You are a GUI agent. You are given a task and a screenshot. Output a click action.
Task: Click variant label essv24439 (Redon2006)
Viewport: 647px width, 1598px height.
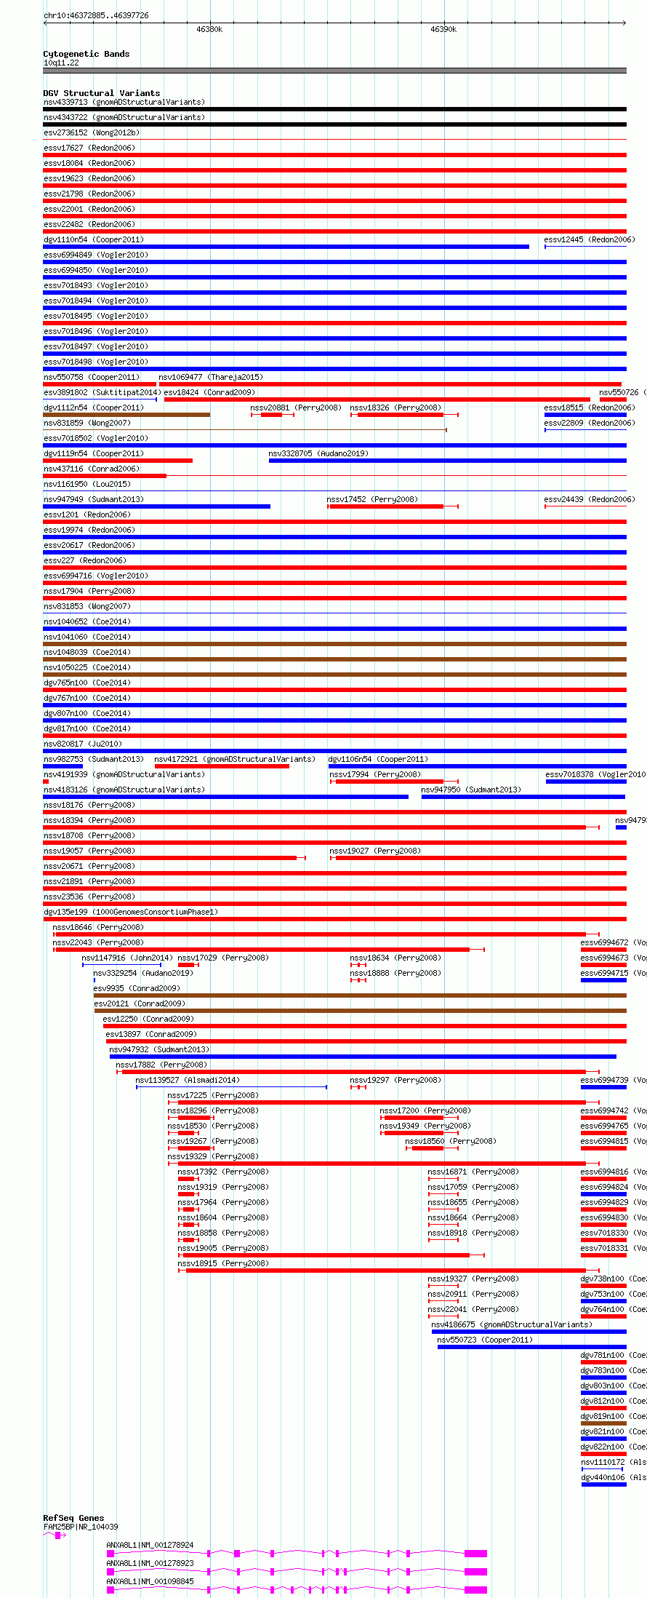590,499
